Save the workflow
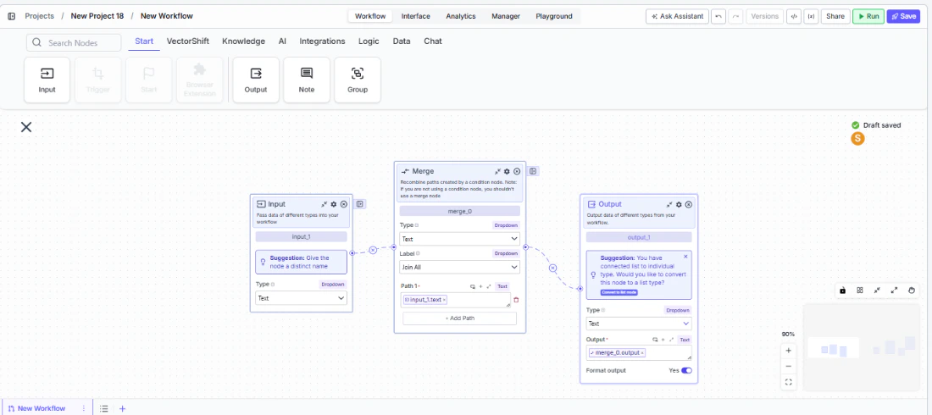 tap(903, 16)
